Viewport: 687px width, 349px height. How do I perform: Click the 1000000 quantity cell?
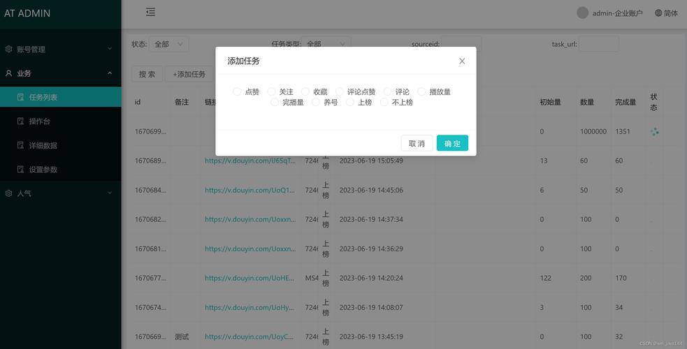click(x=593, y=131)
